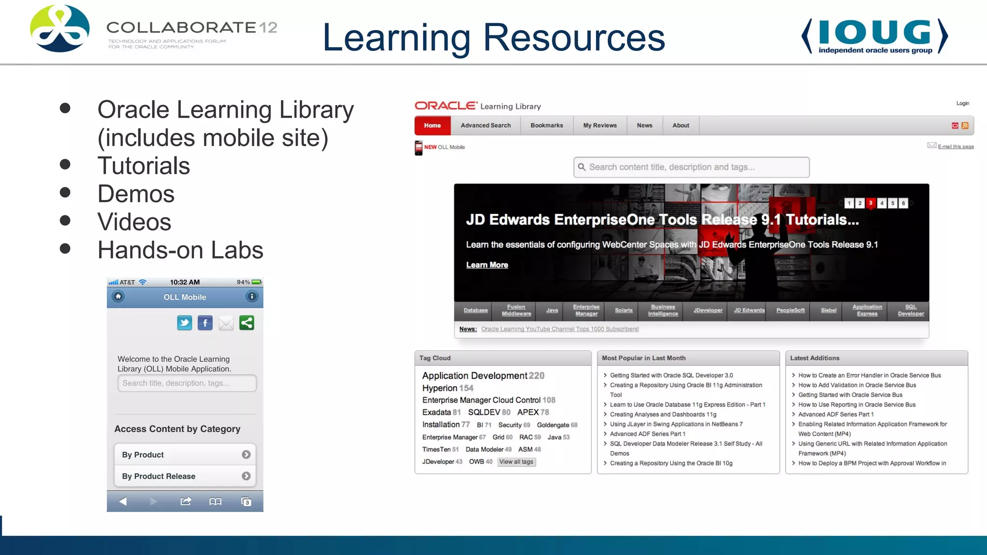The width and height of the screenshot is (987, 555).
Task: Click the RSS feed icon in the nav bar
Action: [x=965, y=125]
